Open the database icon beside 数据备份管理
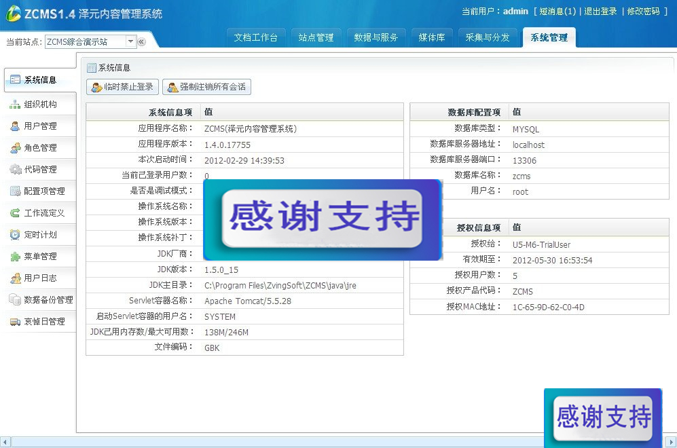This screenshot has height=448, width=677. pyautogui.click(x=15, y=299)
